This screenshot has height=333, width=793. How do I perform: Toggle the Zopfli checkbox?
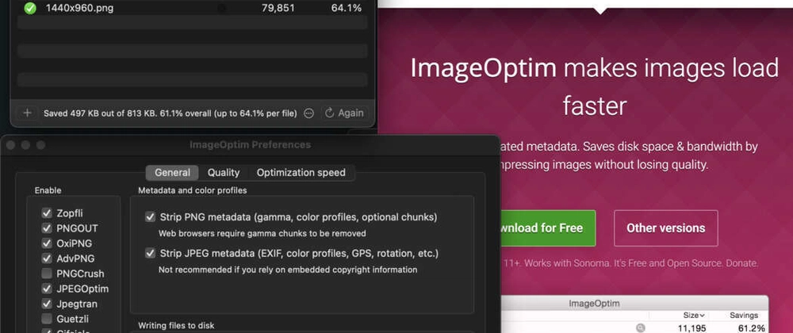click(47, 213)
